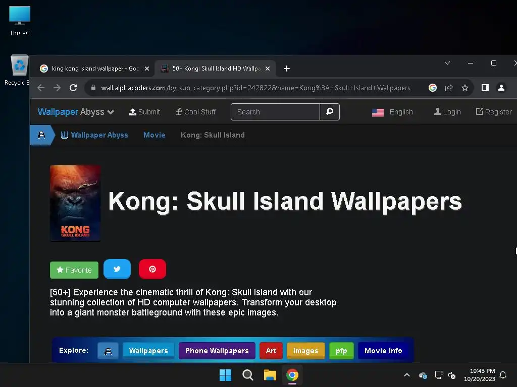Go to the Movie breadcrumb

154,135
